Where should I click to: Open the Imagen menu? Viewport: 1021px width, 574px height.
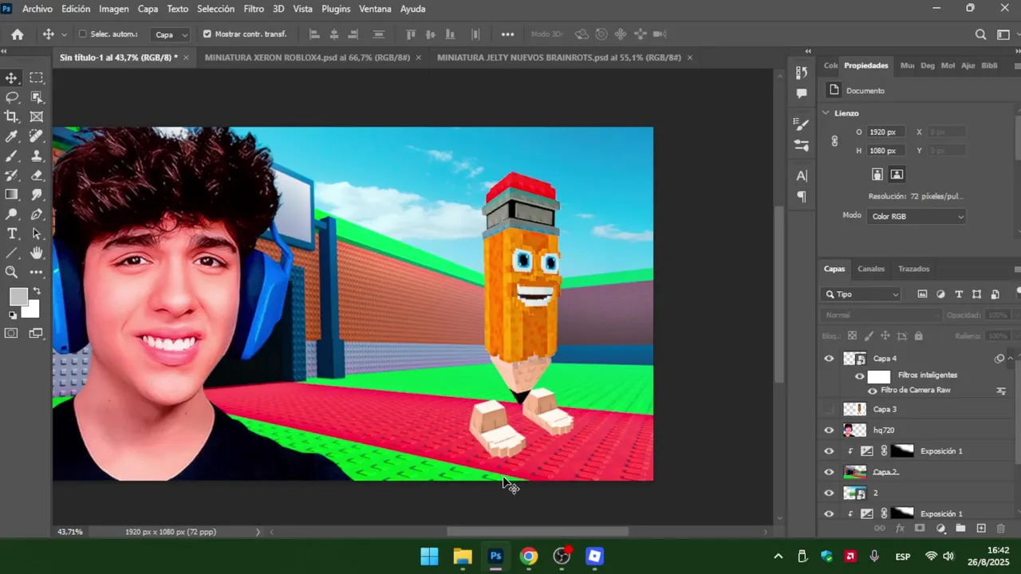pyautogui.click(x=113, y=9)
